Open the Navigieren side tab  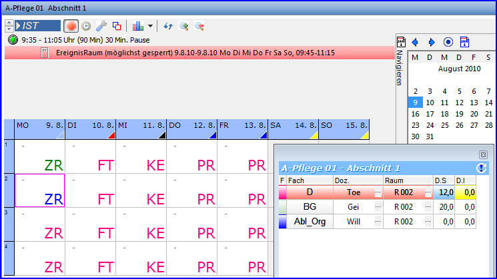pos(400,67)
